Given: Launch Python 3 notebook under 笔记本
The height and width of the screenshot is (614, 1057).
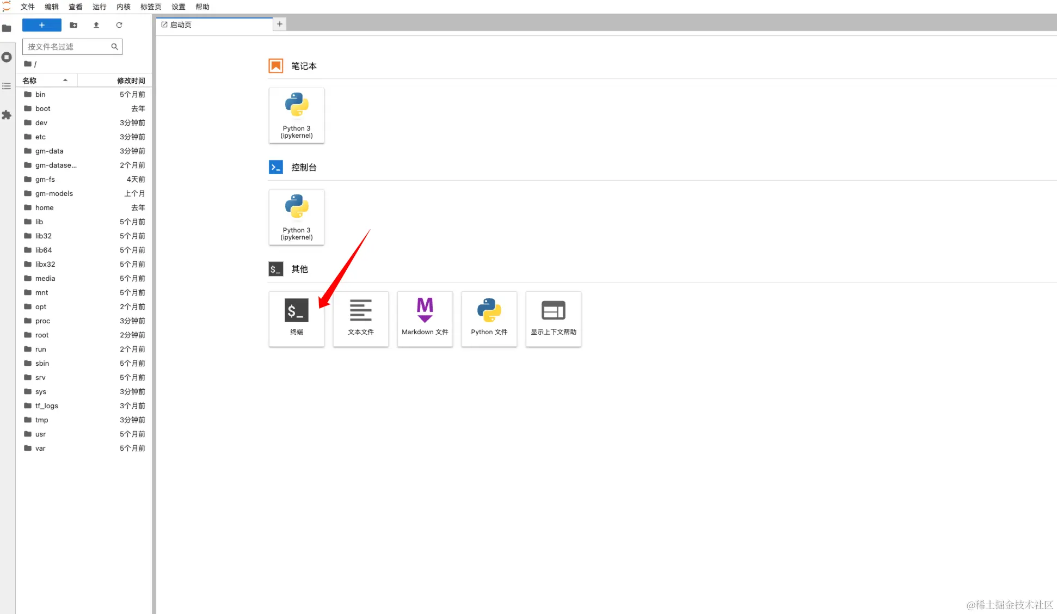Looking at the screenshot, I should (x=297, y=115).
